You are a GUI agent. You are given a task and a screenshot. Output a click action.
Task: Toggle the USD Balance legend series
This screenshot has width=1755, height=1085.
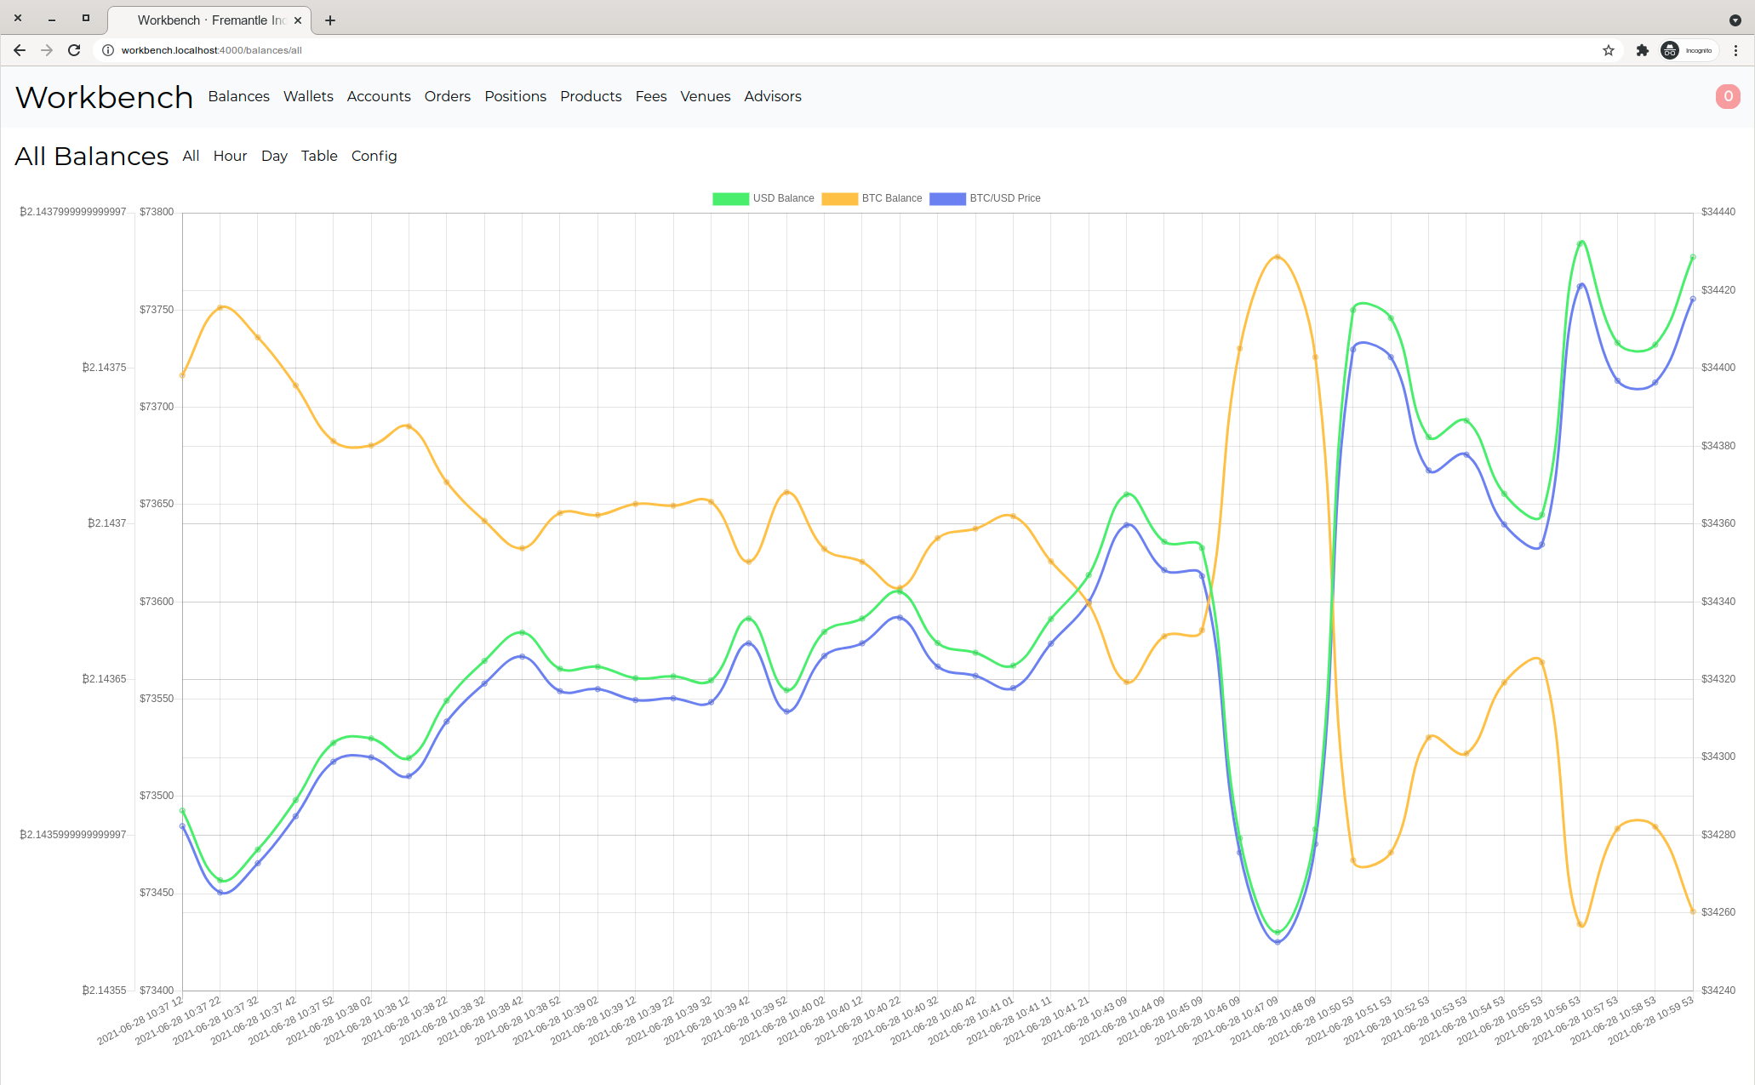click(763, 198)
